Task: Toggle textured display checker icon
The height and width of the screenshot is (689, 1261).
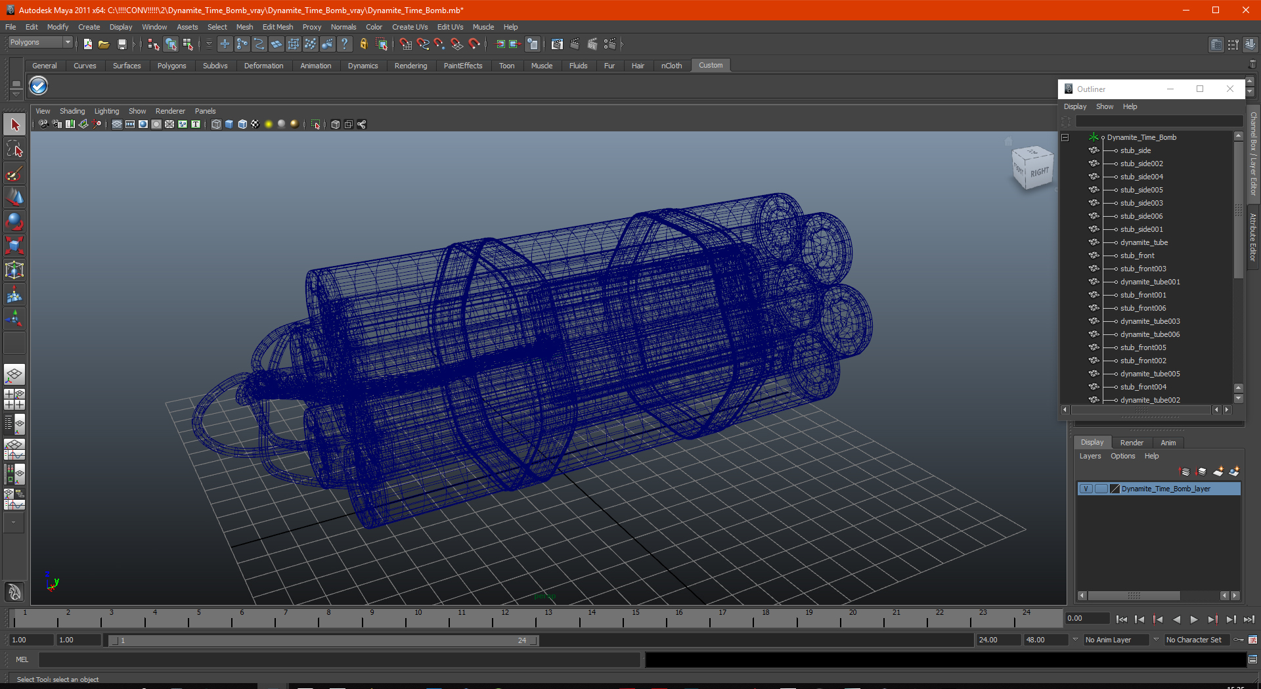Action: [255, 124]
